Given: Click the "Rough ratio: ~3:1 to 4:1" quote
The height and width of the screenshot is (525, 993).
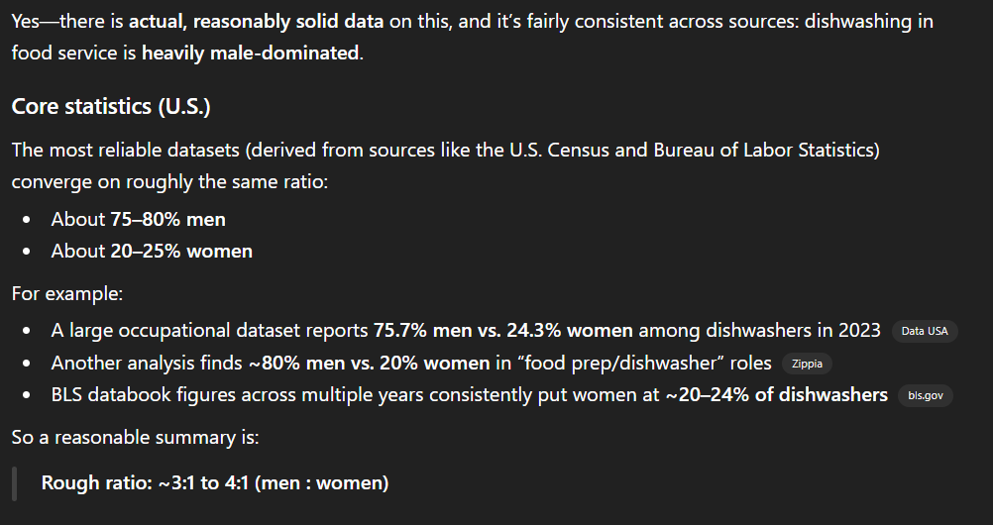Looking at the screenshot, I should 215,482.
